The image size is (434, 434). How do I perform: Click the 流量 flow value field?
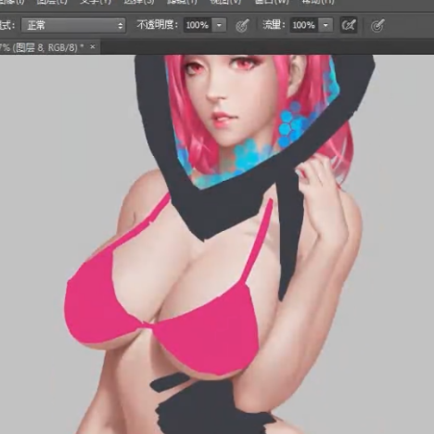click(x=304, y=25)
